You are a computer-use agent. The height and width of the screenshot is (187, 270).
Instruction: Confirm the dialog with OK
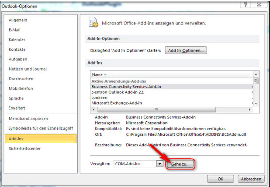220,179
